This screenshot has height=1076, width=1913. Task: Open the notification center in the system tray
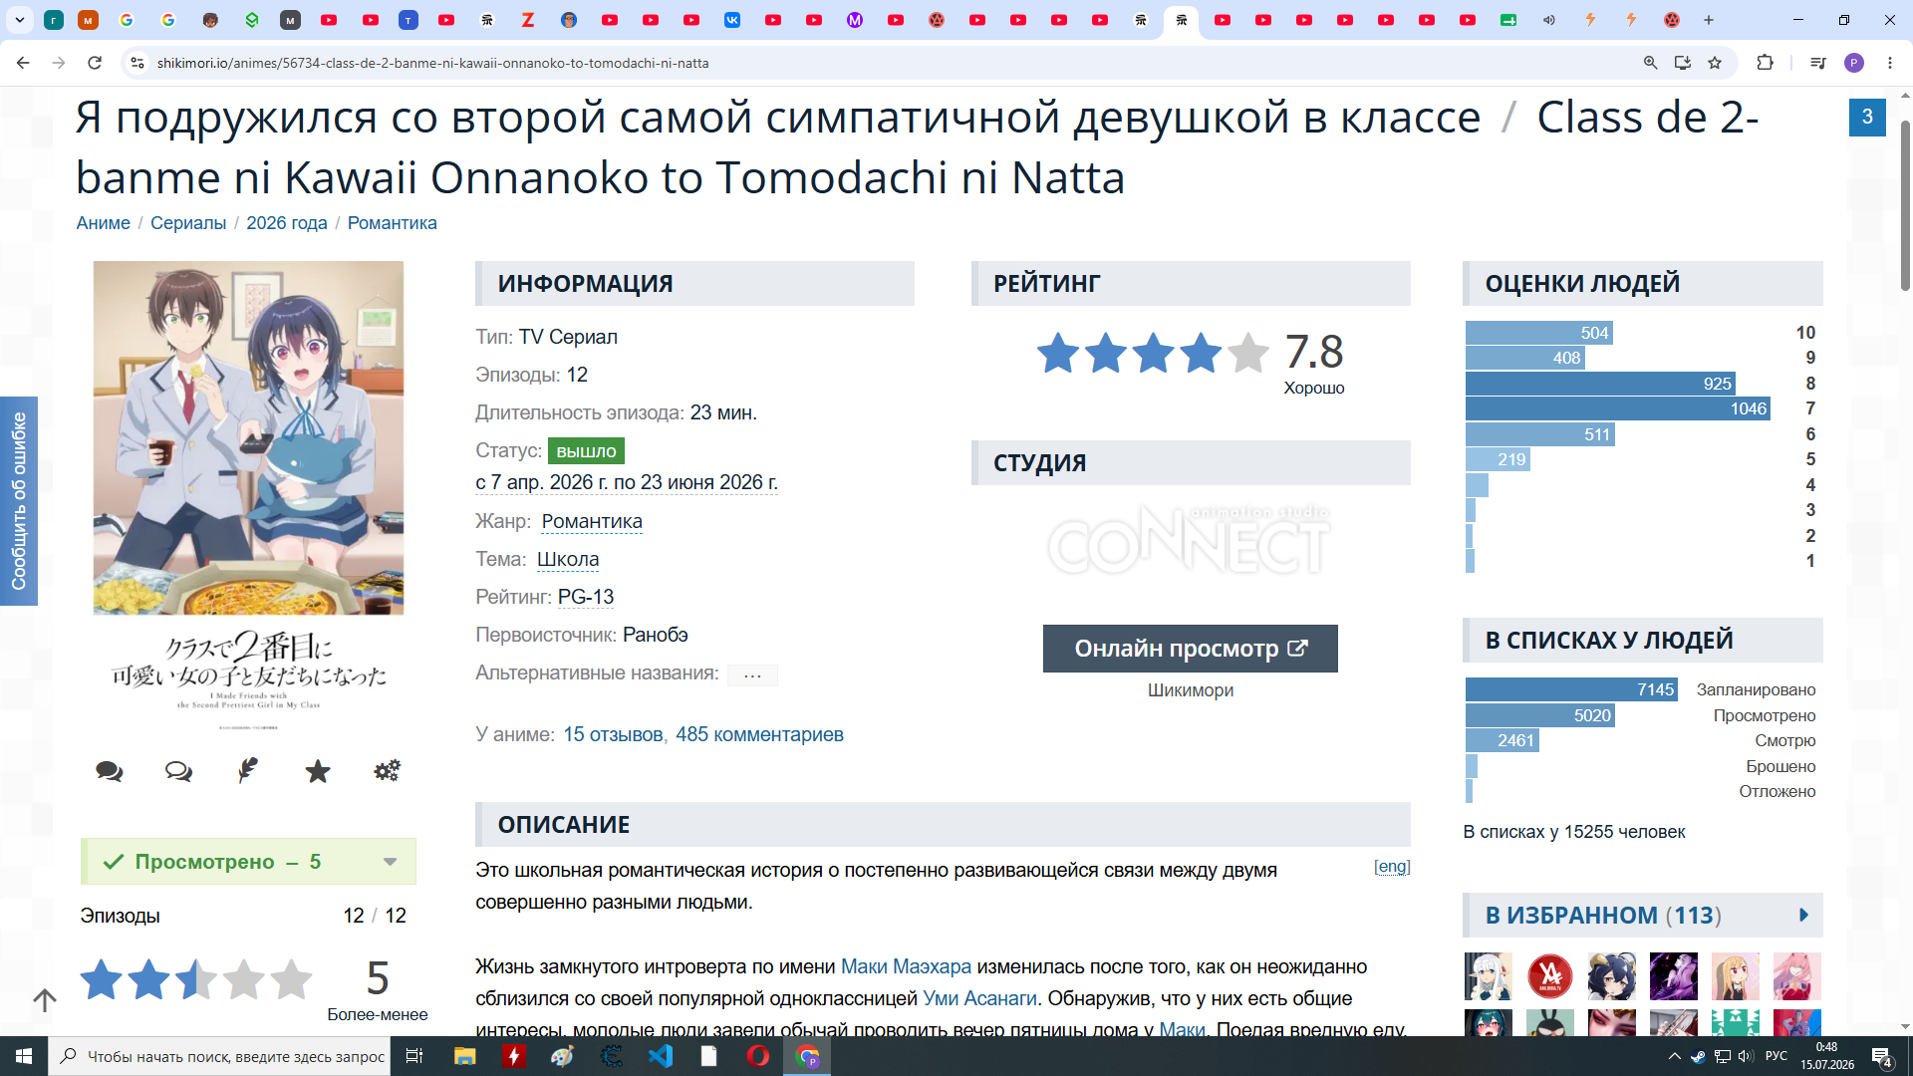(x=1882, y=1056)
